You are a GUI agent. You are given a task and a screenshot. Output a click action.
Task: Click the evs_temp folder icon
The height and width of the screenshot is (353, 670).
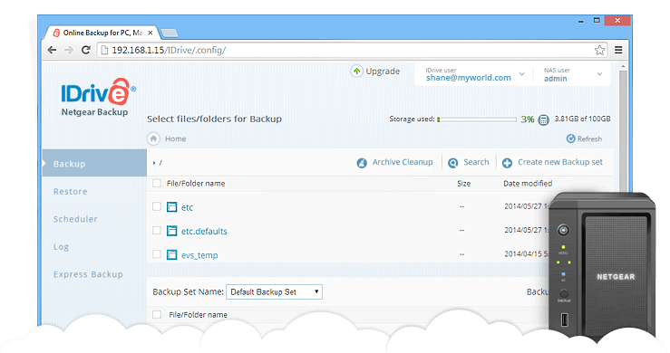click(x=171, y=255)
